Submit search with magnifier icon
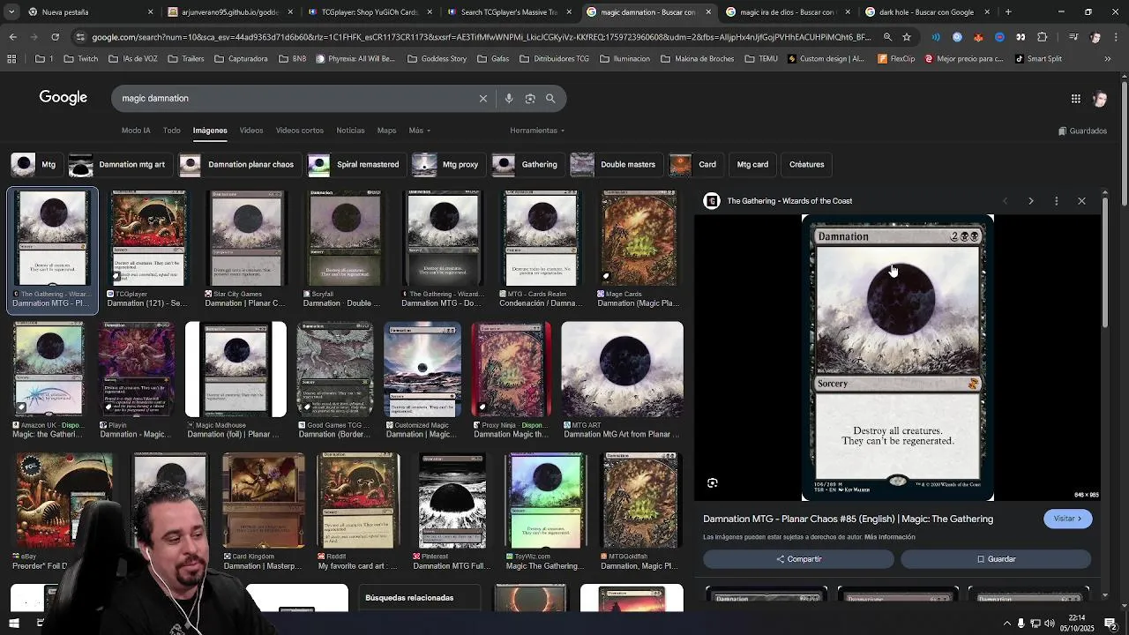The image size is (1129, 635). point(550,99)
